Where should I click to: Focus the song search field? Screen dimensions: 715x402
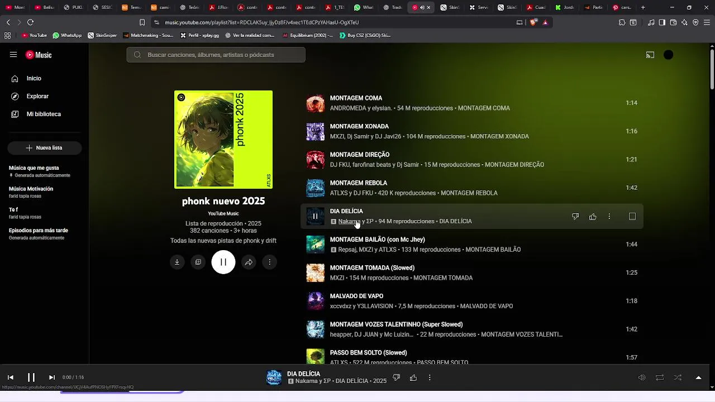point(216,55)
